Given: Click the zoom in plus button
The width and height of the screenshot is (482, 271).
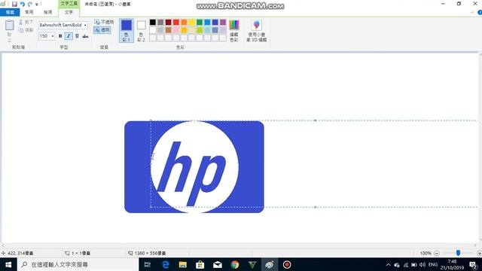Looking at the screenshot, I should tap(479, 253).
